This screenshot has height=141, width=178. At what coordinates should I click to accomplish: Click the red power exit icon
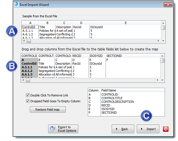tap(166, 129)
